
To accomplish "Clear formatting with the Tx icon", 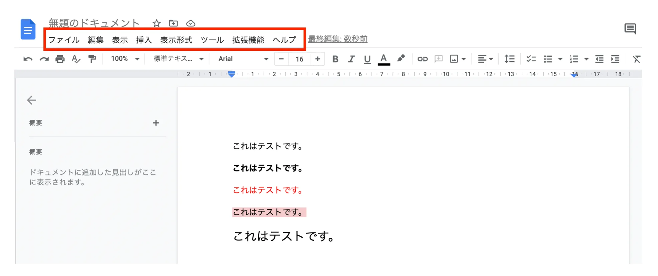I will (636, 59).
